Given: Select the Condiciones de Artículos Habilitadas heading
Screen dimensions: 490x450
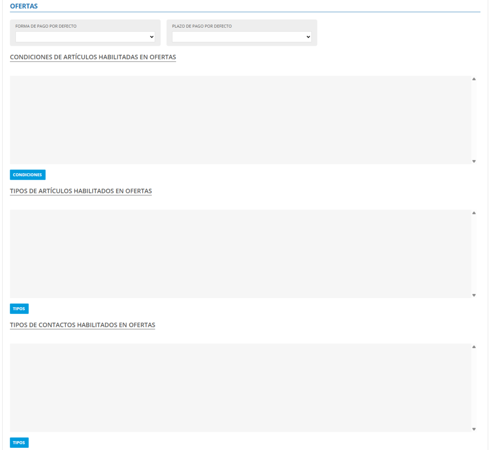Looking at the screenshot, I should point(93,57).
